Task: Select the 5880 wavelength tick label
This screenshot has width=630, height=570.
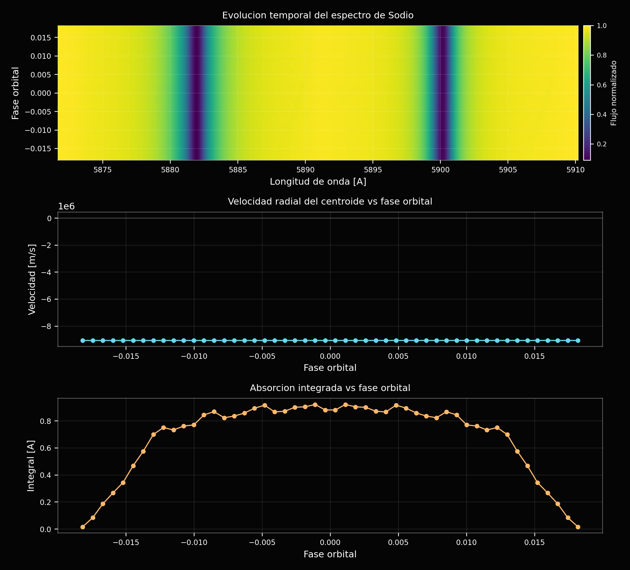Action: [x=170, y=170]
